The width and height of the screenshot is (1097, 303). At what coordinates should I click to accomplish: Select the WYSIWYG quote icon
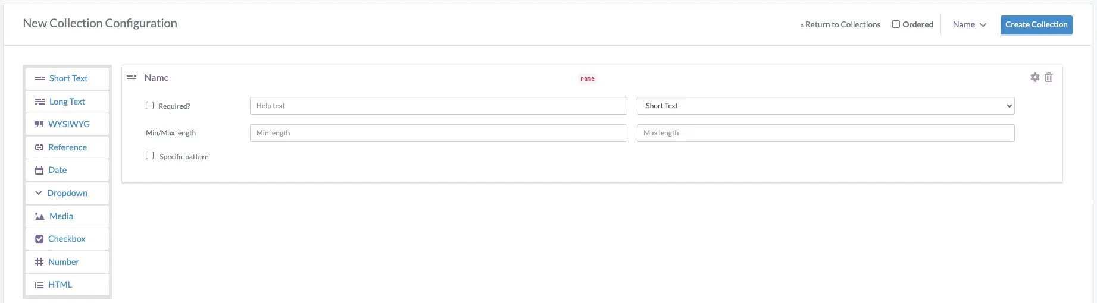[39, 124]
